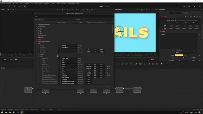The image size is (203, 114).
Task: Open the Nodes panel toggle icon
Action: pos(25,6)
